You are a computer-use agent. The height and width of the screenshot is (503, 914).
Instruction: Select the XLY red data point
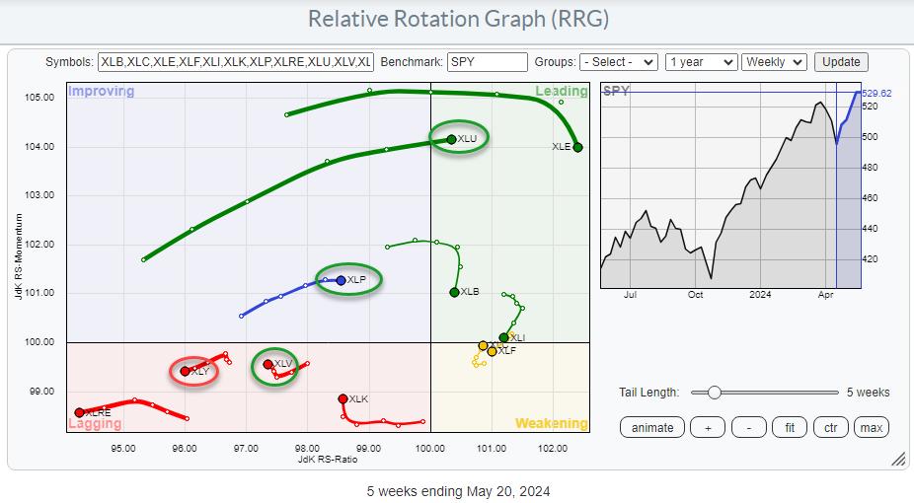[186, 371]
